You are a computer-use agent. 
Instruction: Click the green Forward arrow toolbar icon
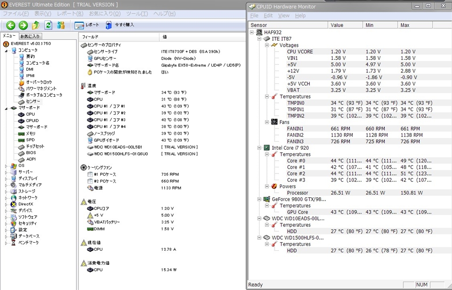[x=23, y=25]
